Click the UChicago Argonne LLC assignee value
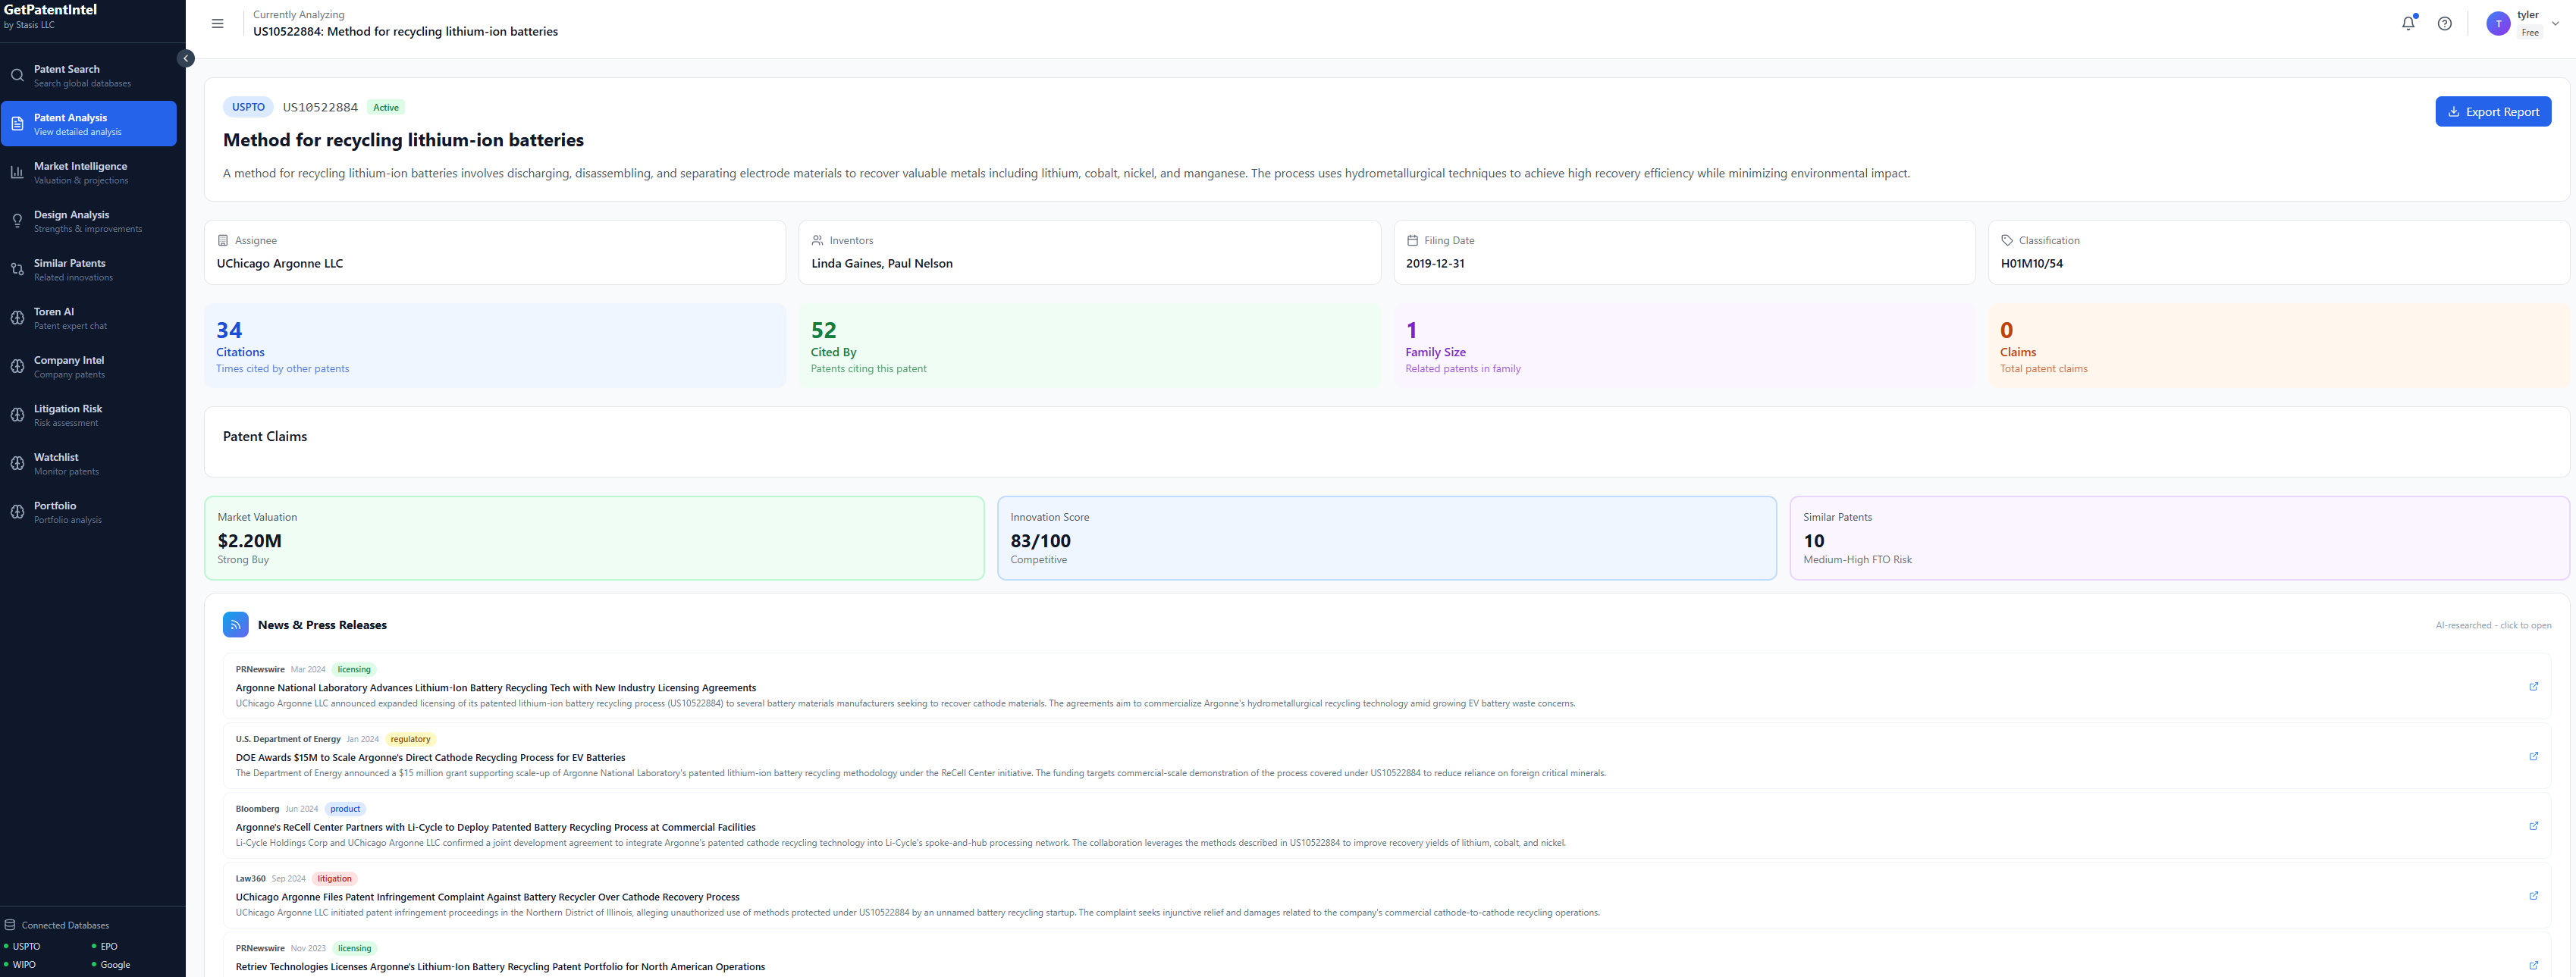 pyautogui.click(x=280, y=264)
